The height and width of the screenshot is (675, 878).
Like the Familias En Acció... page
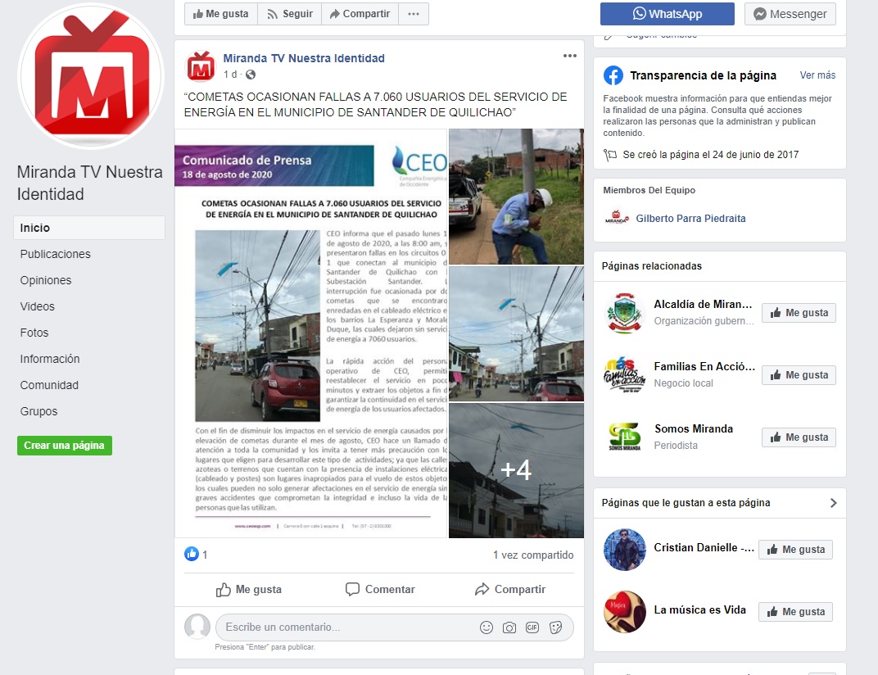[x=799, y=374]
